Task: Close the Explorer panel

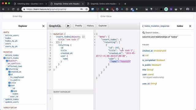Action: 43,26
